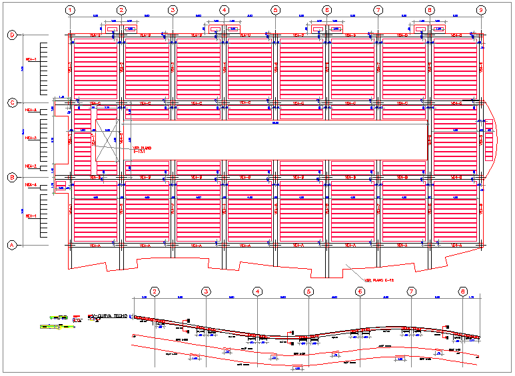The height and width of the screenshot is (376, 515).
Task: Select the VER PLANO E-13.1 annotation
Action: (x=142, y=150)
